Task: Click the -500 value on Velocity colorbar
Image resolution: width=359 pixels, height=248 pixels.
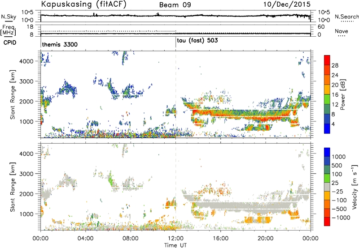Action: [x=339, y=209]
